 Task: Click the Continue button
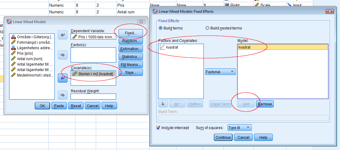(223, 137)
